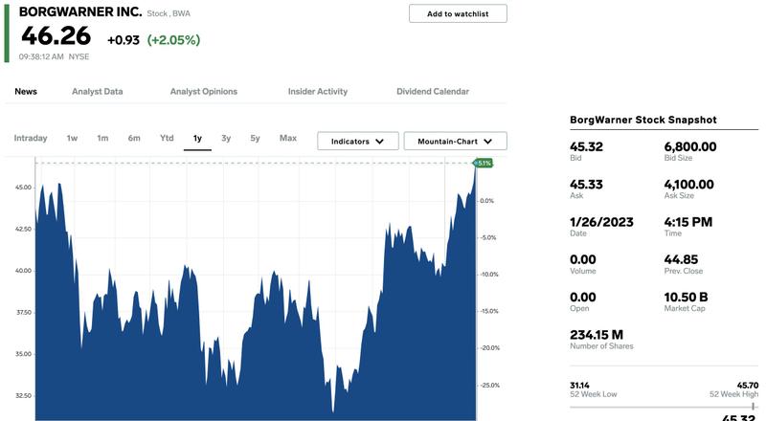Image resolution: width=766 pixels, height=421 pixels.
Task: Click the 45.32 Bid value
Action: coord(586,146)
